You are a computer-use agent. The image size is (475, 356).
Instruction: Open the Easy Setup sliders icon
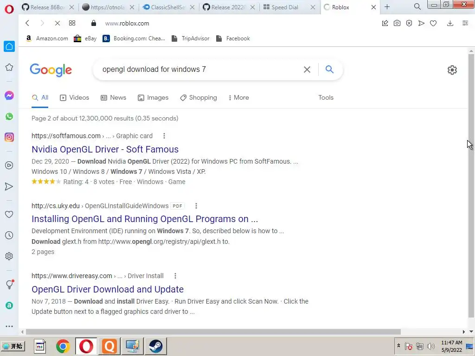(x=465, y=23)
